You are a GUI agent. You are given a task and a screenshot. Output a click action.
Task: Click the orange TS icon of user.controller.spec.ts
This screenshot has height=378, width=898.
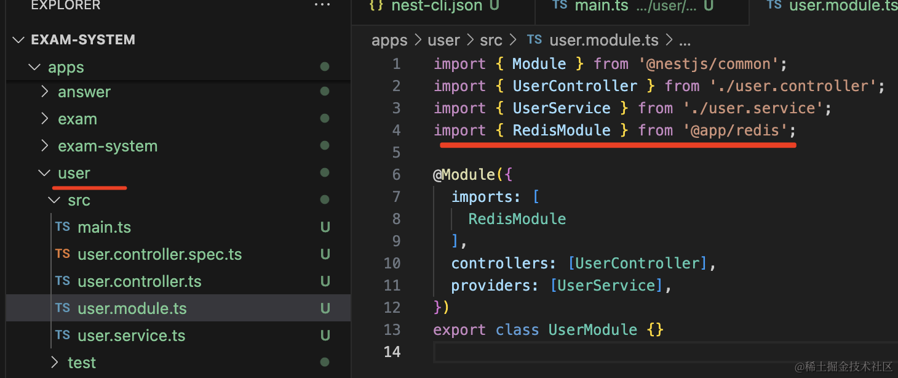pos(63,254)
